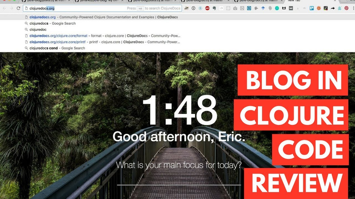This screenshot has width=355, height=199.
Task: Click the blue compass square extension icon
Action: point(249,8)
